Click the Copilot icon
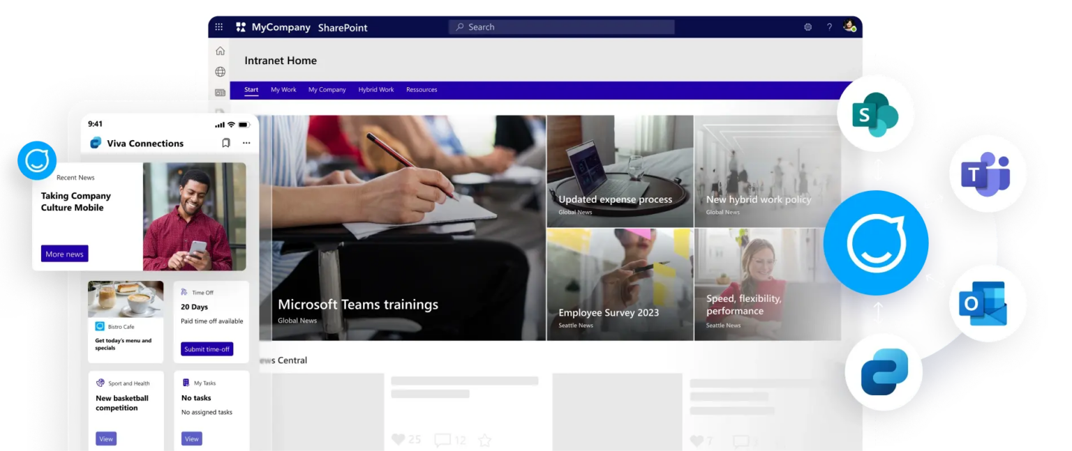The height and width of the screenshot is (451, 1072). point(884,372)
